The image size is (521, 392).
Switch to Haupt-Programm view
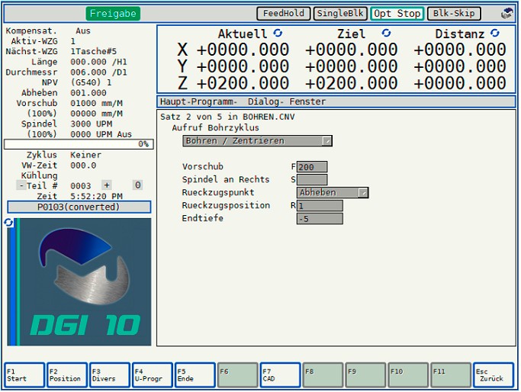[198, 101]
